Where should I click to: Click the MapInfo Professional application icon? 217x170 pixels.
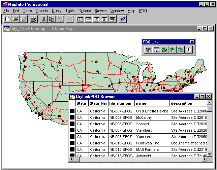(5, 4)
